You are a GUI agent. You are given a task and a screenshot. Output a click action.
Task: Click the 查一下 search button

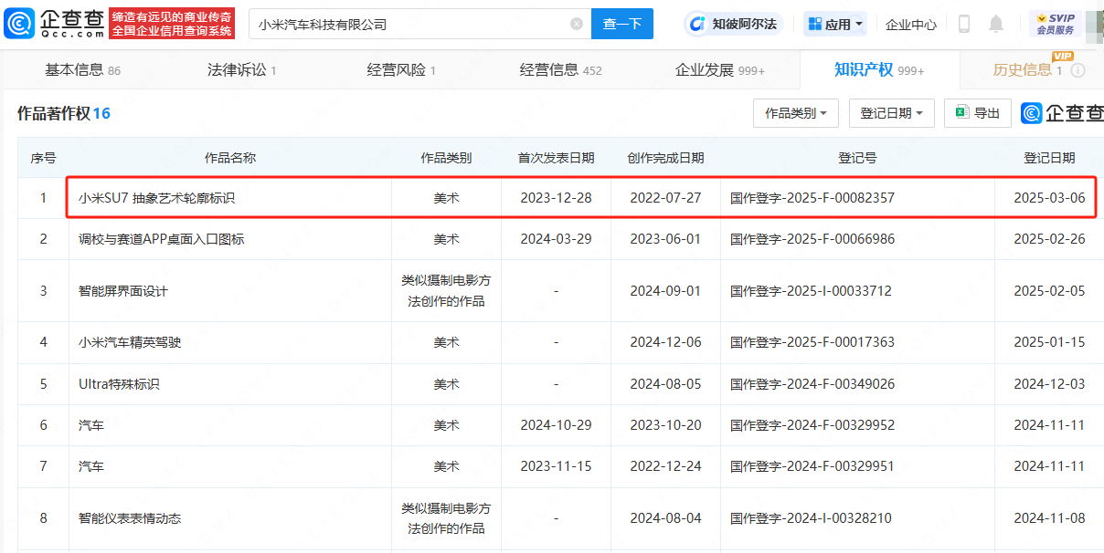(x=622, y=24)
